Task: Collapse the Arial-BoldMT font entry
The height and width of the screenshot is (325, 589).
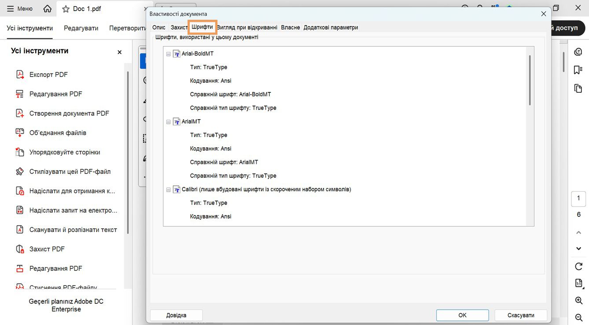Action: [169, 54]
